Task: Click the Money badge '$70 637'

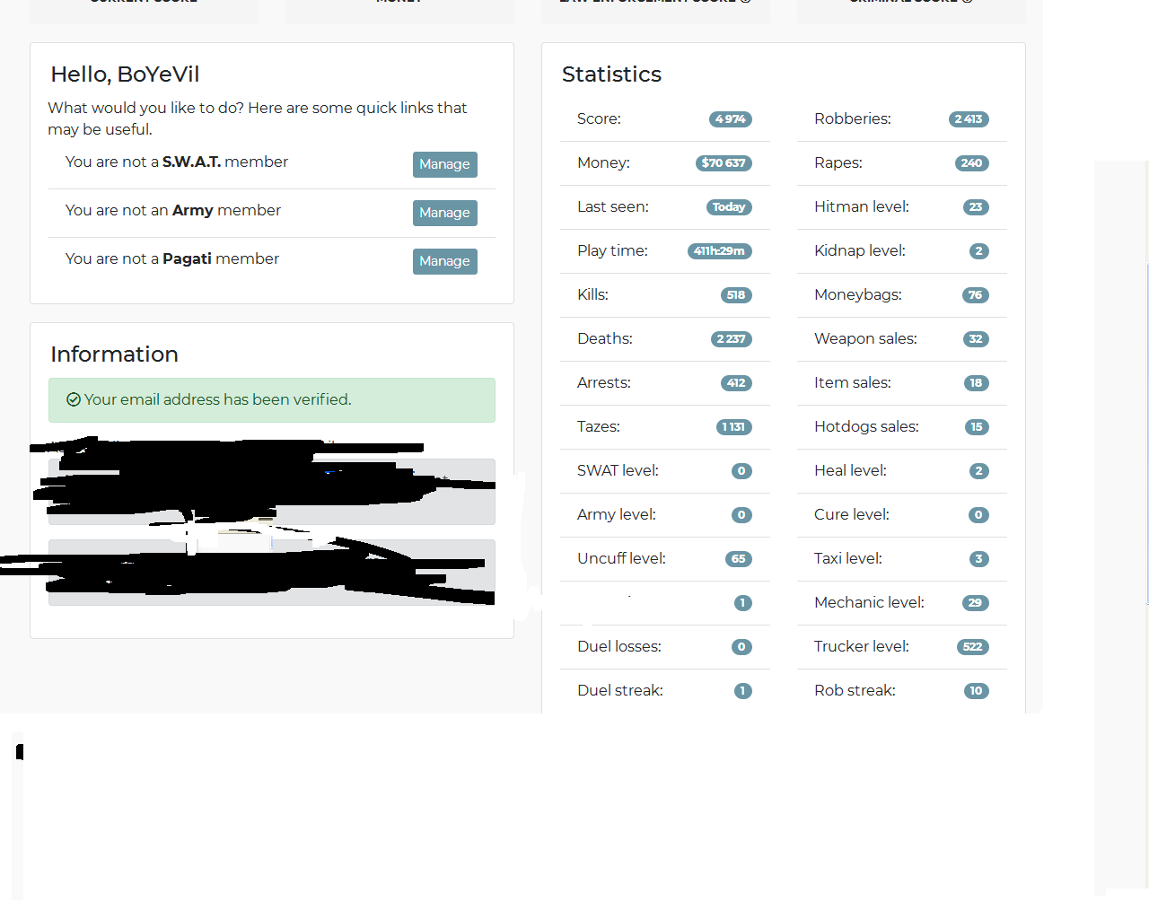Action: pyautogui.click(x=724, y=163)
